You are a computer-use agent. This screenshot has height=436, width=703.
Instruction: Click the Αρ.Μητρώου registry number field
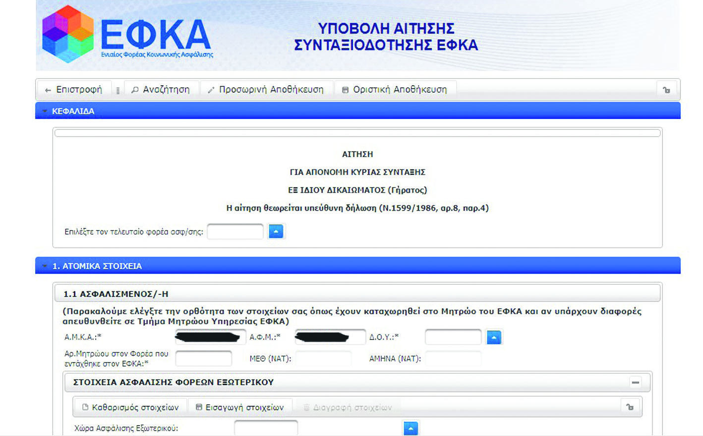204,358
